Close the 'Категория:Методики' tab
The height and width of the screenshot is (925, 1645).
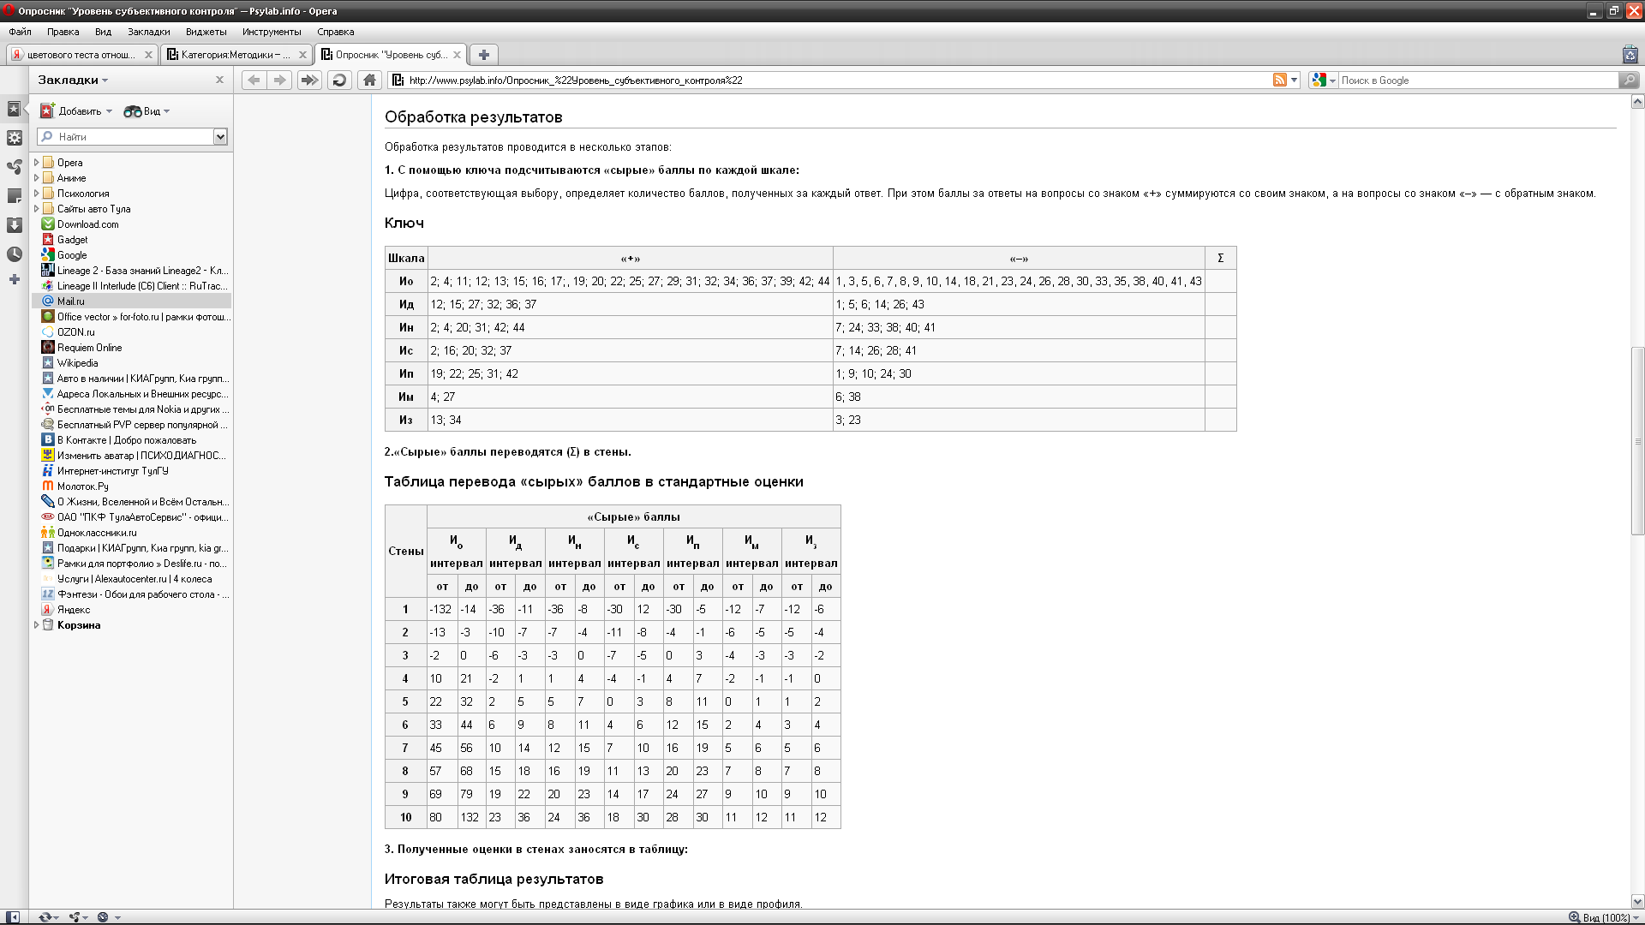pos(302,55)
